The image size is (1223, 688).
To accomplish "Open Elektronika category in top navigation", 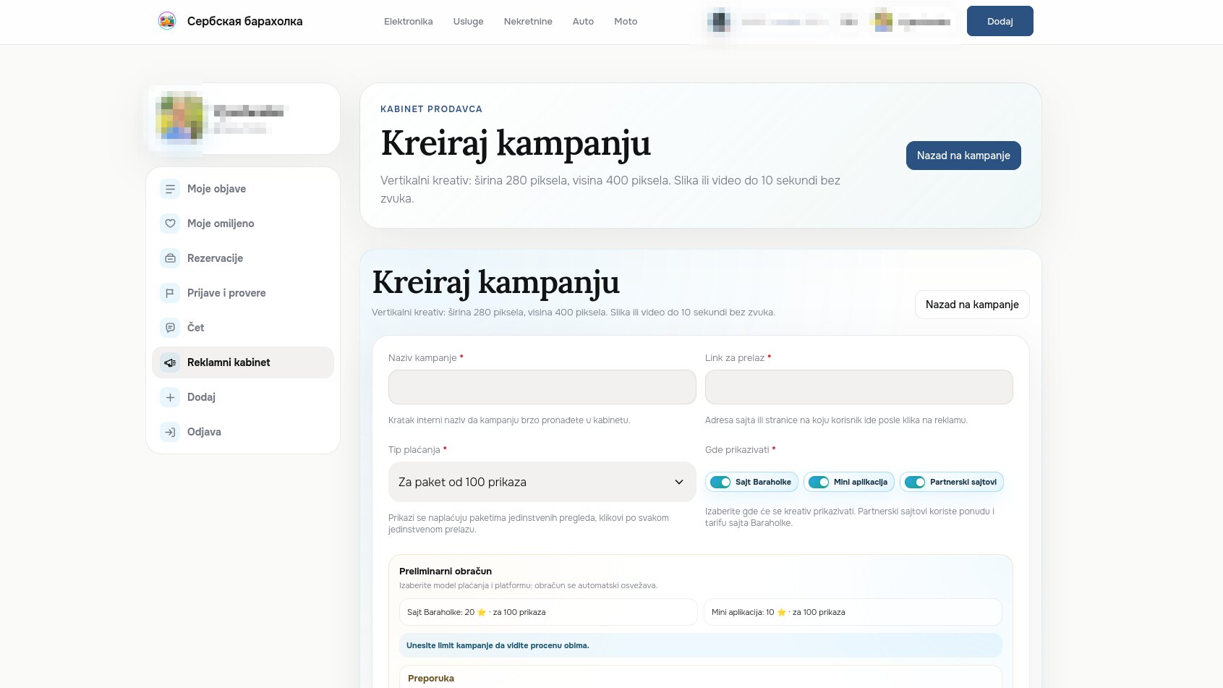I will click(x=409, y=22).
